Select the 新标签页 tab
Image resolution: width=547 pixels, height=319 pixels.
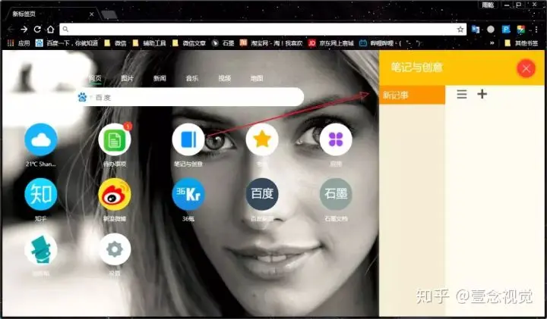click(51, 14)
